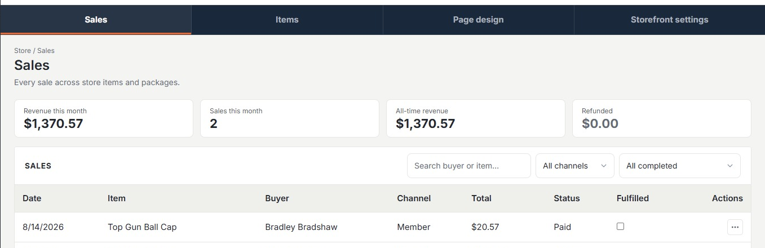Click the Every sale across store items subtitle
765x248 pixels.
[x=97, y=82]
